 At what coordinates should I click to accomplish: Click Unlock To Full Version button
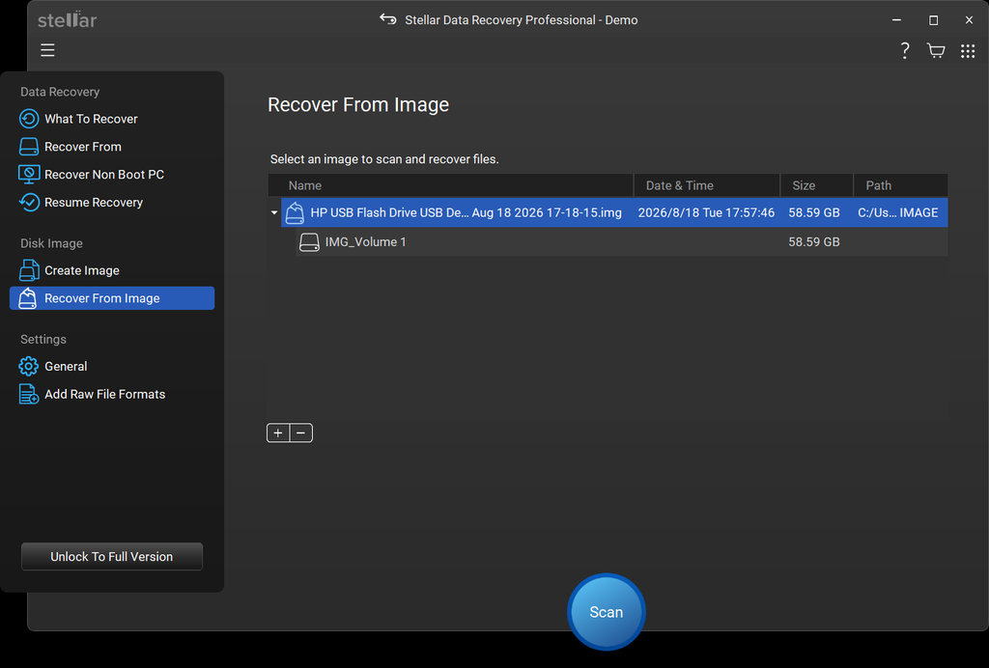[x=112, y=556]
